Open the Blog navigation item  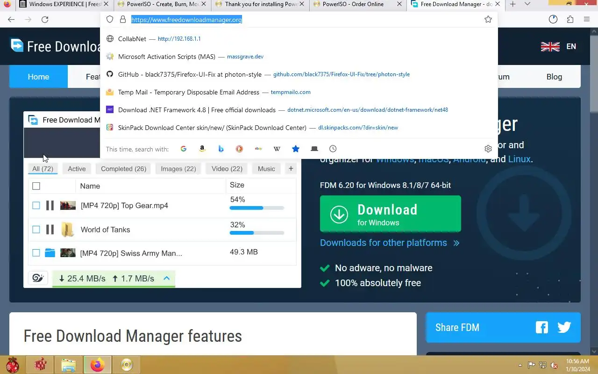[554, 77]
